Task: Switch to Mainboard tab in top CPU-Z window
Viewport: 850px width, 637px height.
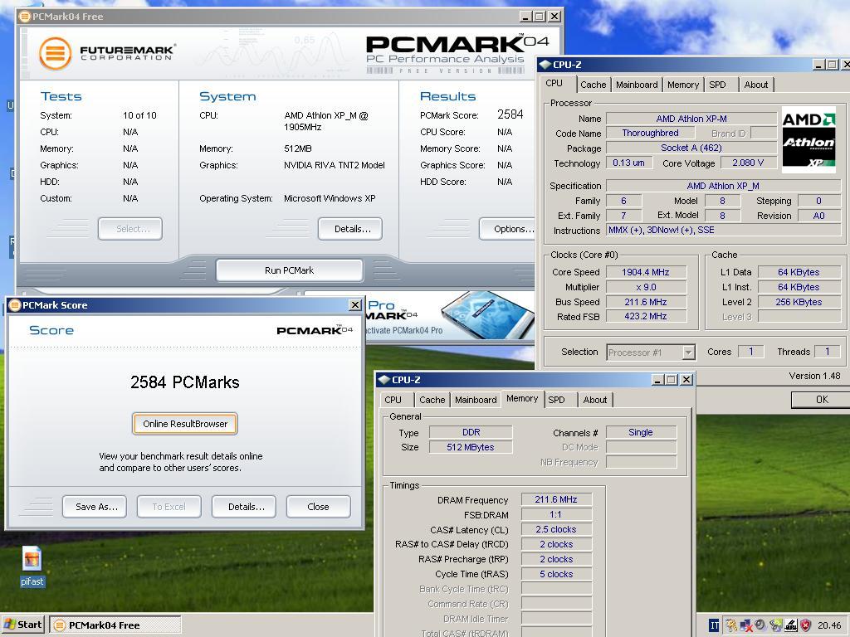Action: pos(637,85)
